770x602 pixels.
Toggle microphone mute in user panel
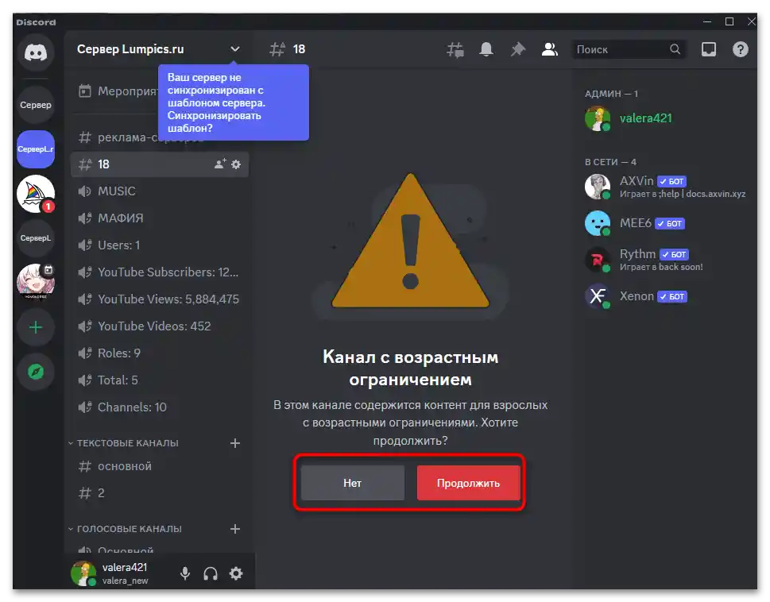pyautogui.click(x=185, y=573)
